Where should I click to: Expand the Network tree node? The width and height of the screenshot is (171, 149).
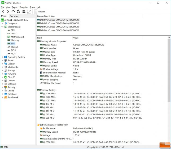[x=2, y=74]
